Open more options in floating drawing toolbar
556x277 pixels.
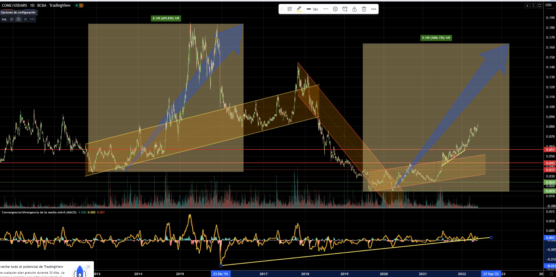(x=374, y=9)
